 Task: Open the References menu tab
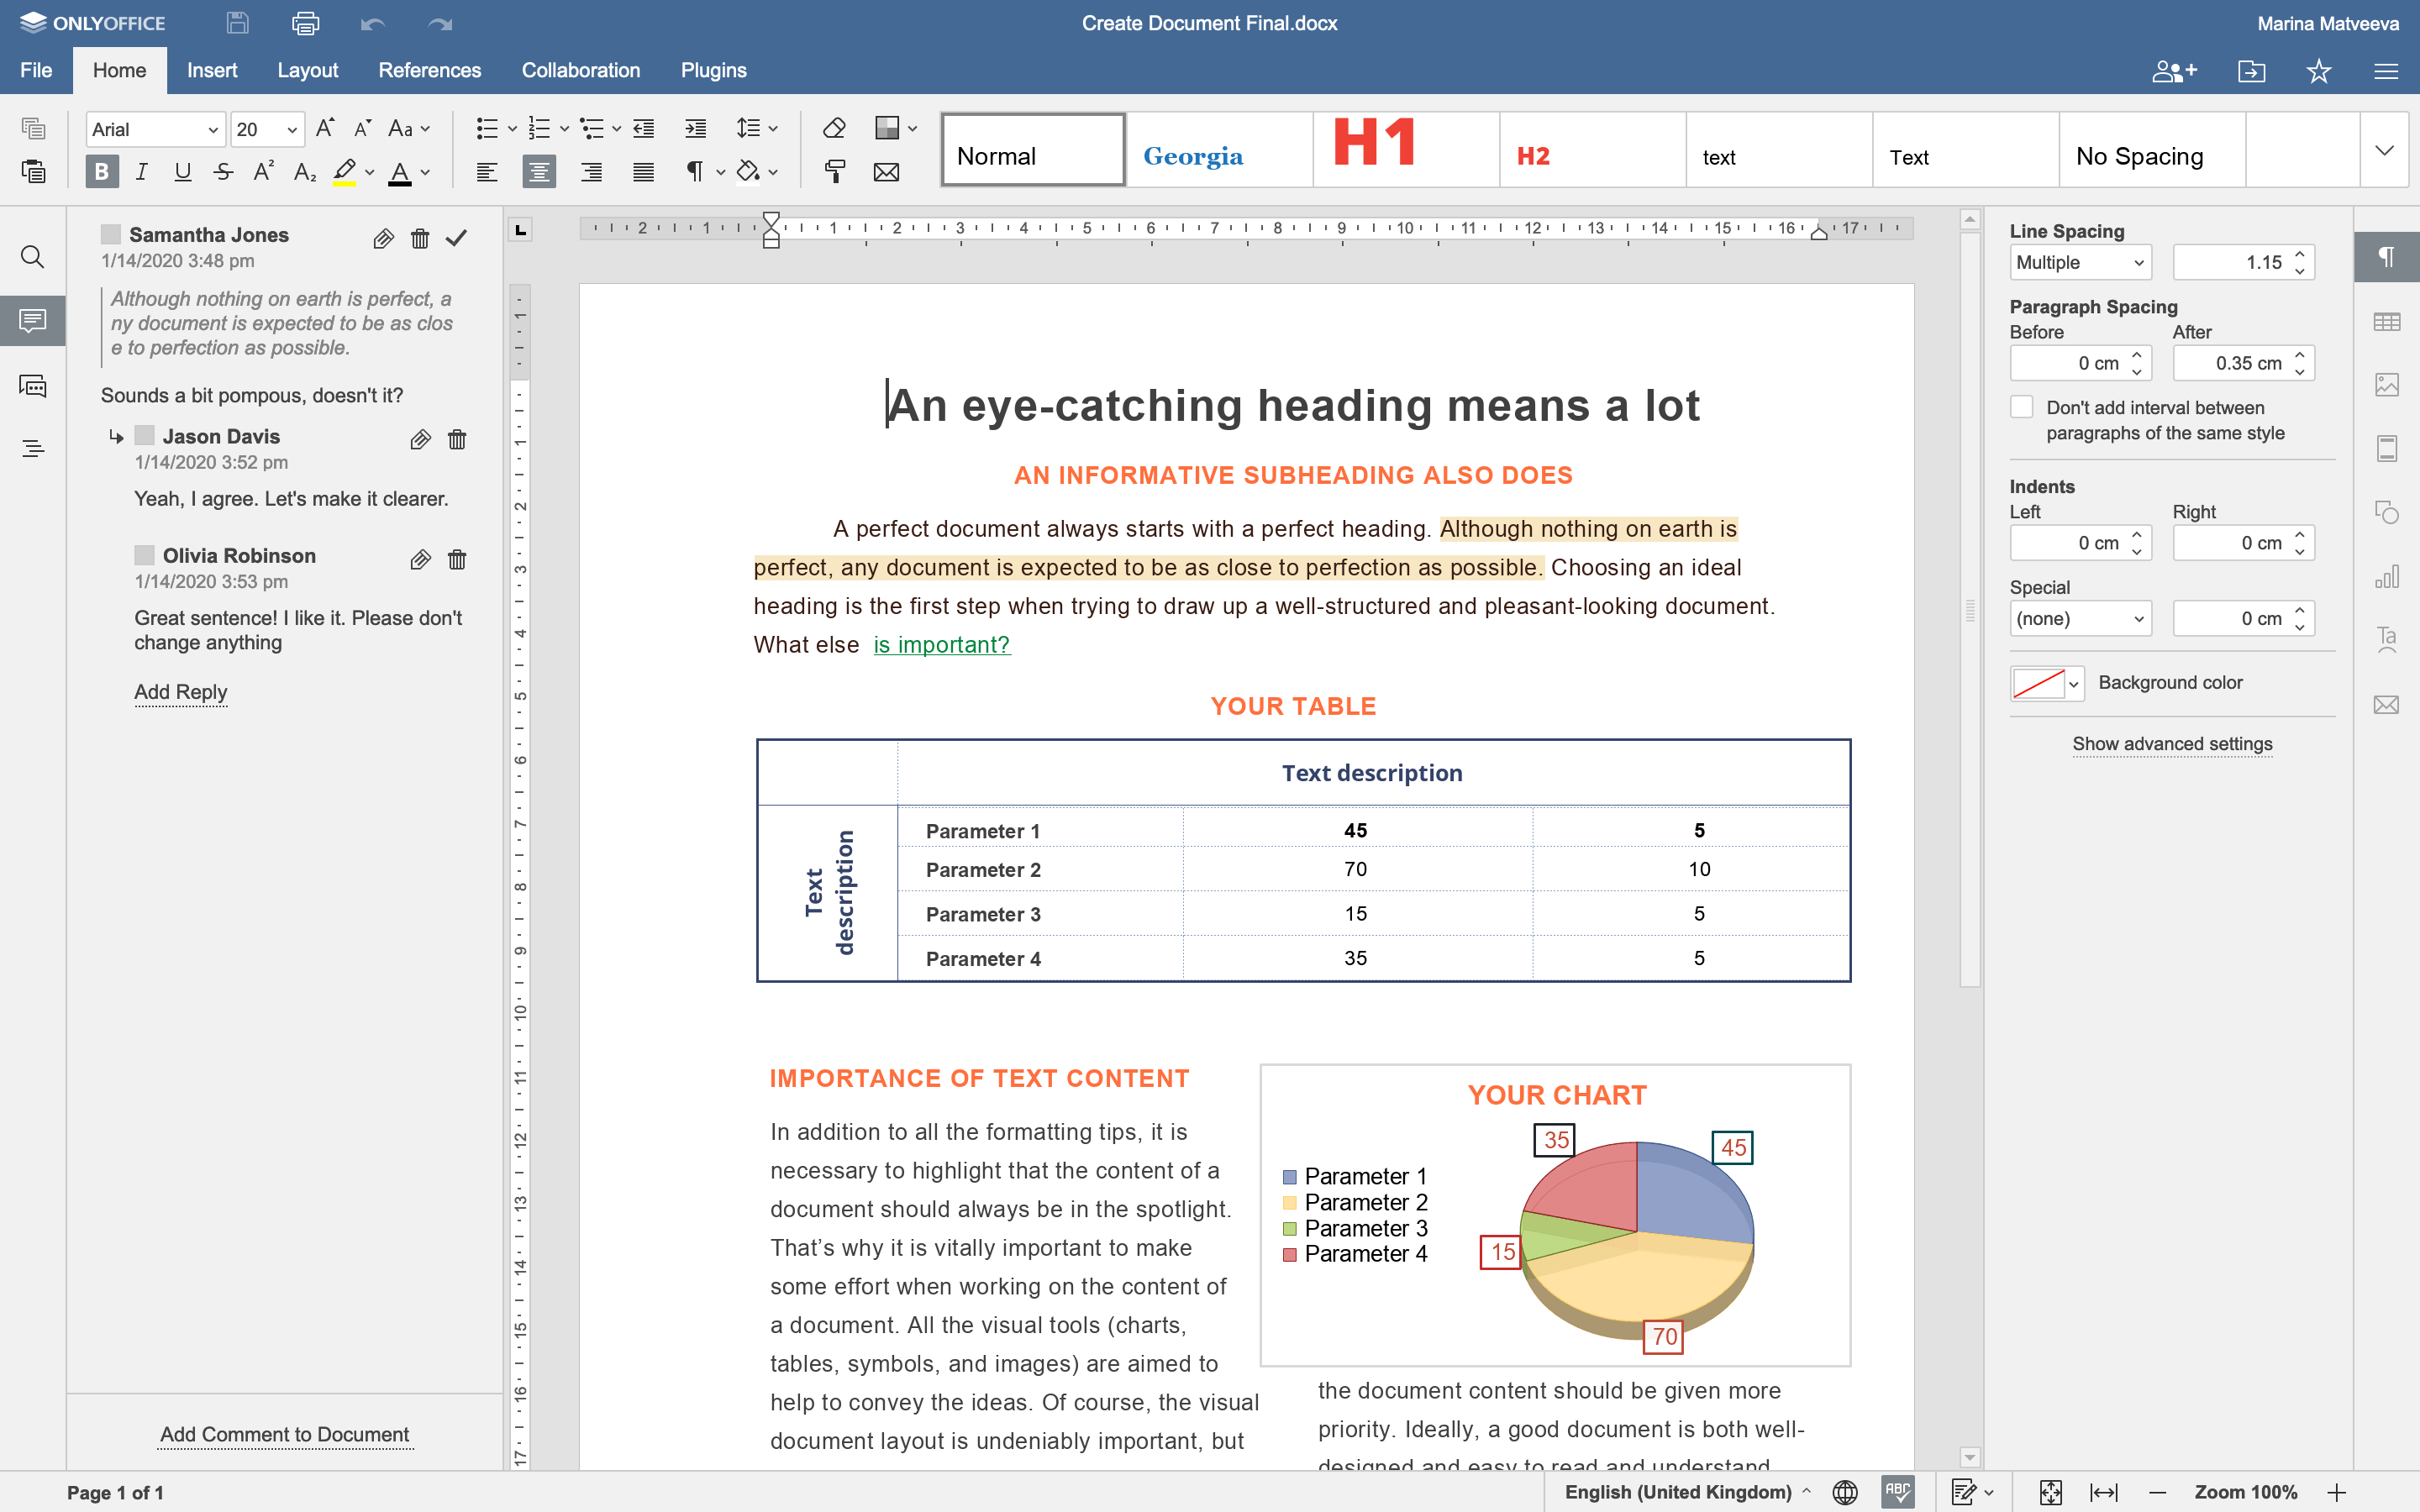coord(427,70)
